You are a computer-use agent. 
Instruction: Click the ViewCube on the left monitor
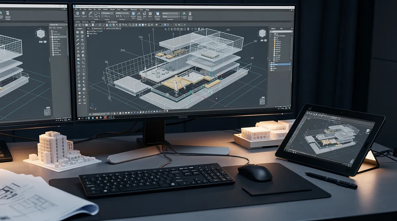click(41, 34)
